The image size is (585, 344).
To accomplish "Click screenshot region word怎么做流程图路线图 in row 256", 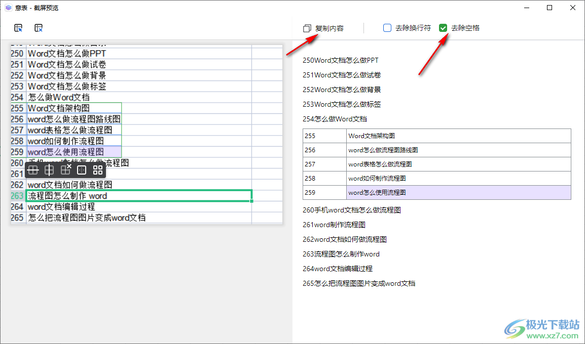I will click(74, 119).
